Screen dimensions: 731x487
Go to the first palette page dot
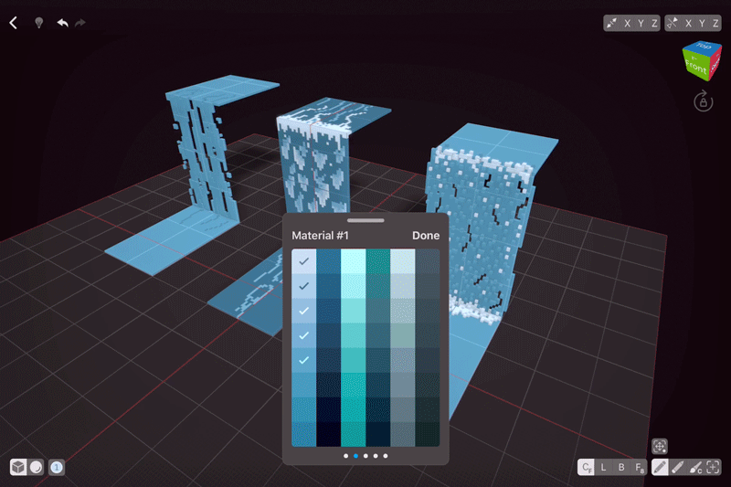(345, 456)
